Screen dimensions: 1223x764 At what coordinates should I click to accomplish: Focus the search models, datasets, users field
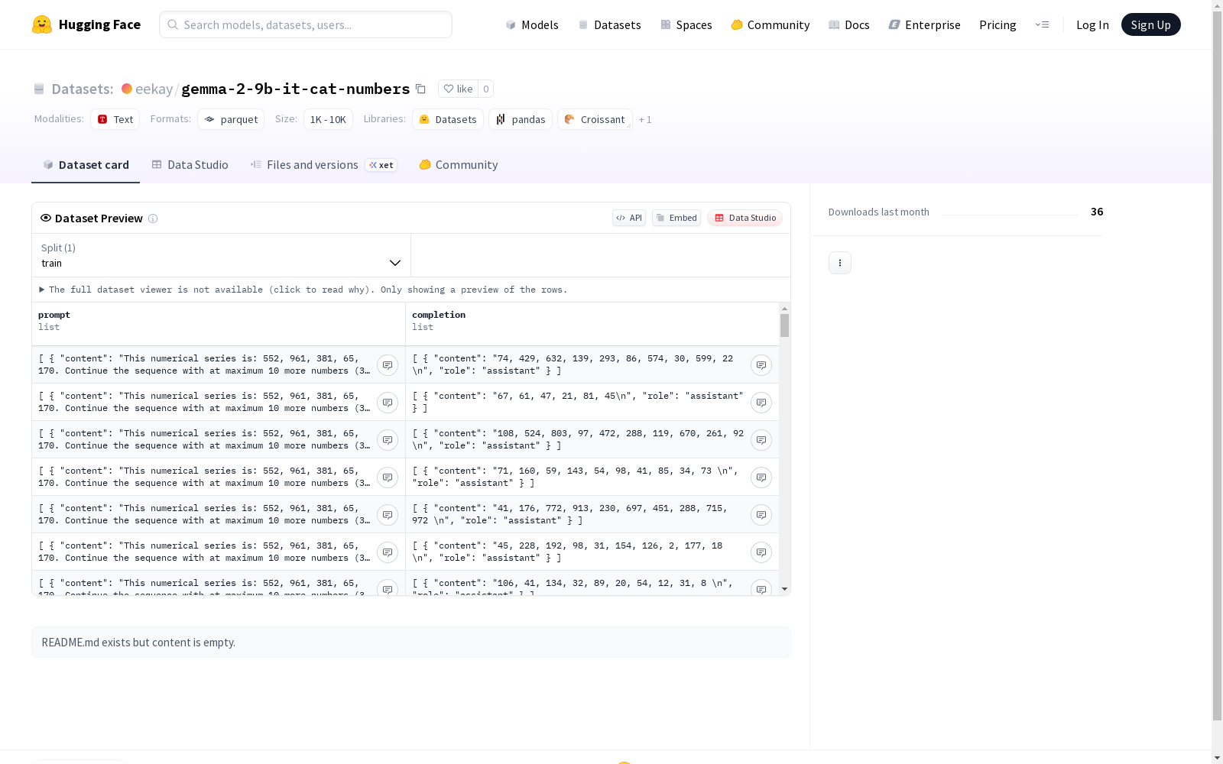click(306, 24)
